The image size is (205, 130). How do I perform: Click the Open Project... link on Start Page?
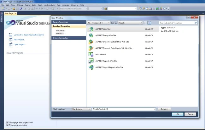coord(20,44)
